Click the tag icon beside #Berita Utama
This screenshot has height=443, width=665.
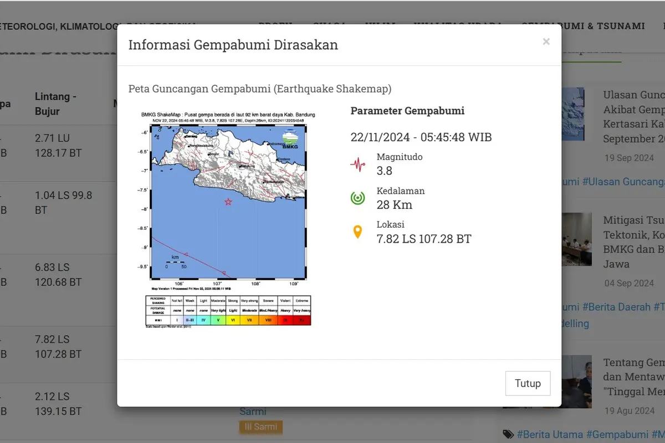click(x=508, y=435)
